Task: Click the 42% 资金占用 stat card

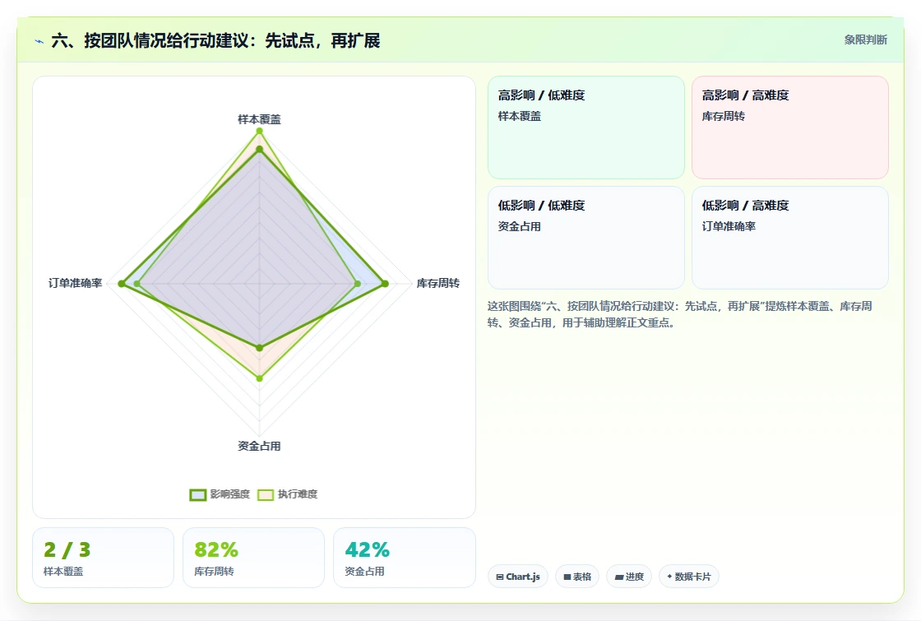Action: point(404,558)
